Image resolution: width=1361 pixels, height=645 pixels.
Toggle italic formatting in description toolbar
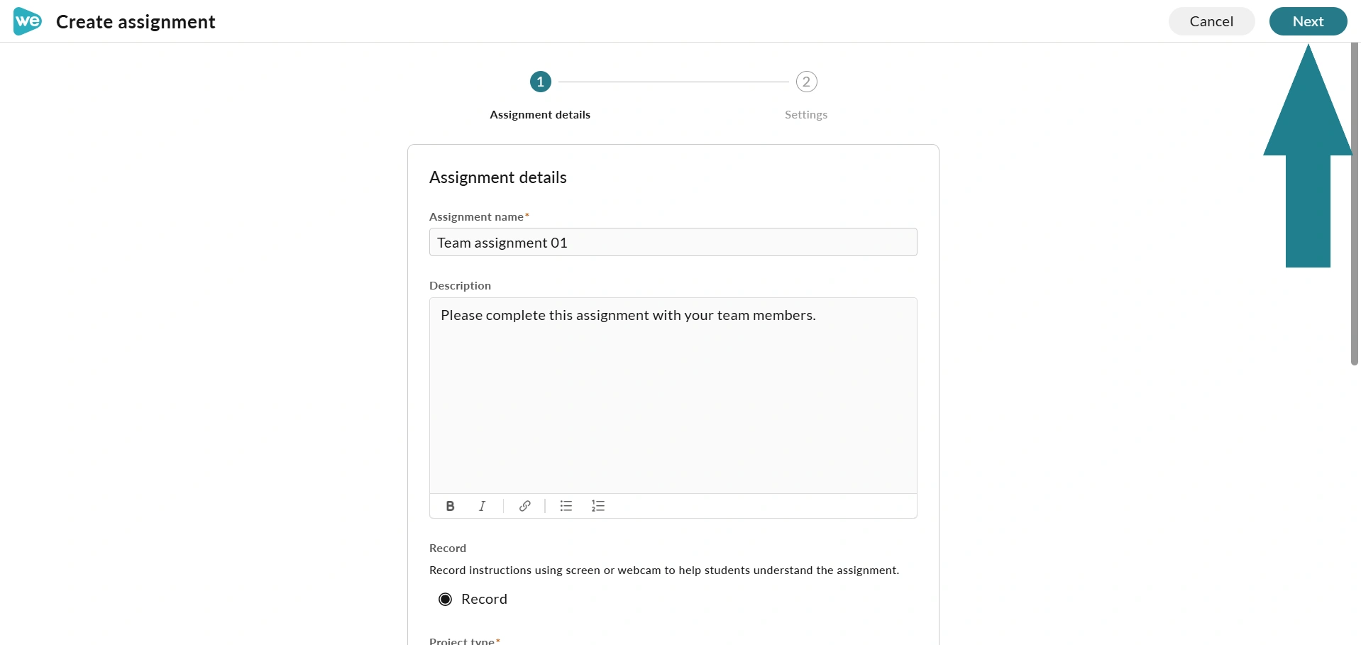click(x=482, y=506)
